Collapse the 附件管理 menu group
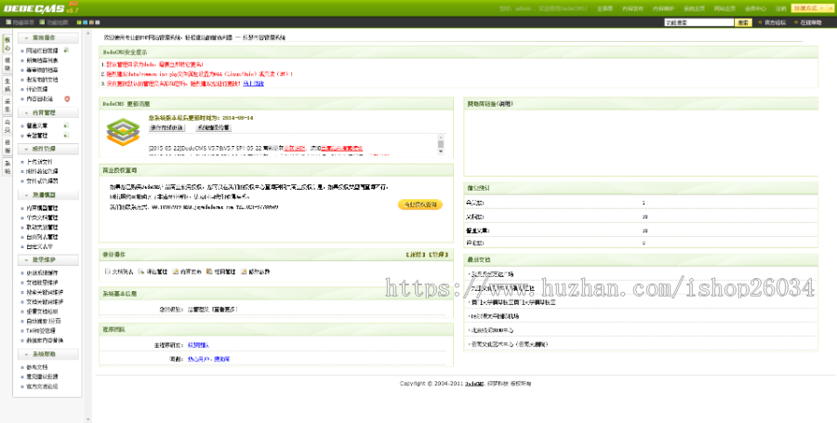 click(48, 149)
